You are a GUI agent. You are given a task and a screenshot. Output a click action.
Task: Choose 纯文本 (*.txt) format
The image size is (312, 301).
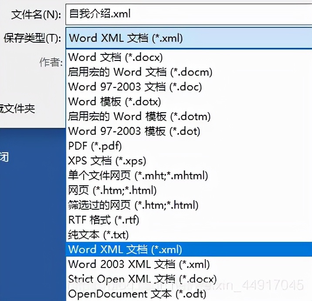click(x=189, y=234)
